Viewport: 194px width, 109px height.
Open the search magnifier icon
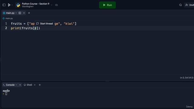click(x=181, y=5)
